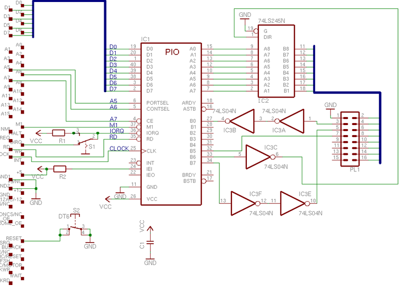The height and width of the screenshot is (287, 399).
Task: Click the PL1 reference label
Action: pyautogui.click(x=355, y=169)
